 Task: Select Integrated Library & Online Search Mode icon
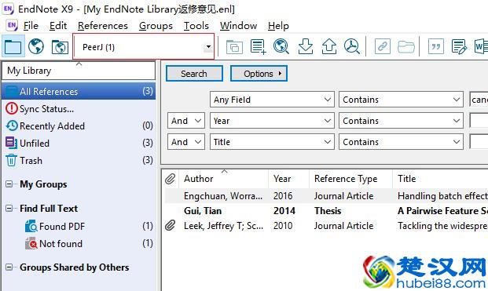click(60, 47)
